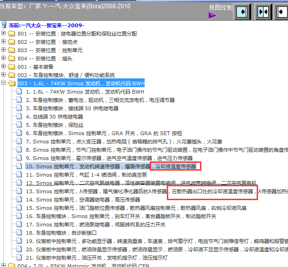This screenshot has height=267, width=288.
Task: Click the folder icon for 802 接地点
Action: point(12,42)
